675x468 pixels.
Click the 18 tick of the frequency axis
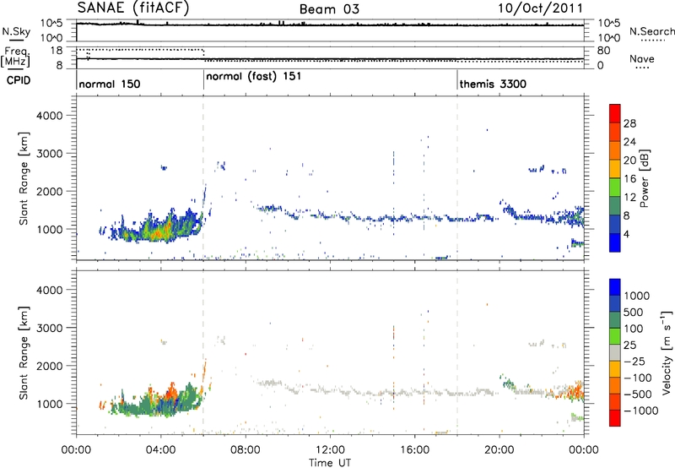pyautogui.click(x=57, y=51)
